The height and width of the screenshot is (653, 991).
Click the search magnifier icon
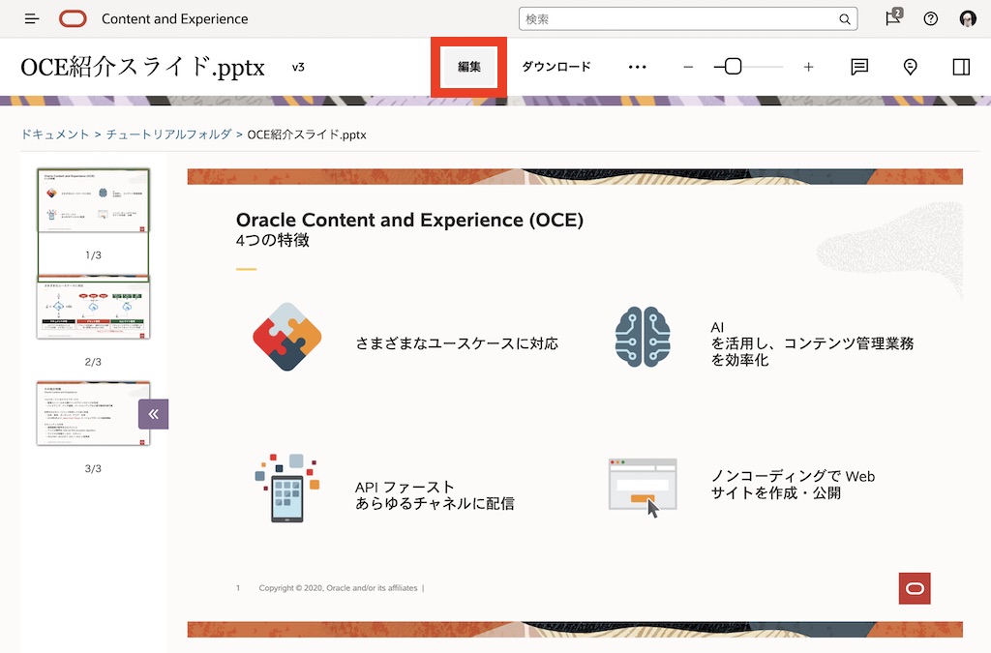tap(845, 19)
